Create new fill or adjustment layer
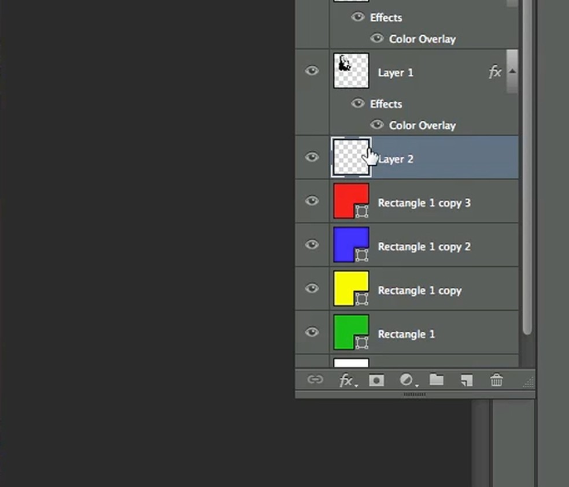Image resolution: width=569 pixels, height=487 pixels. point(407,380)
